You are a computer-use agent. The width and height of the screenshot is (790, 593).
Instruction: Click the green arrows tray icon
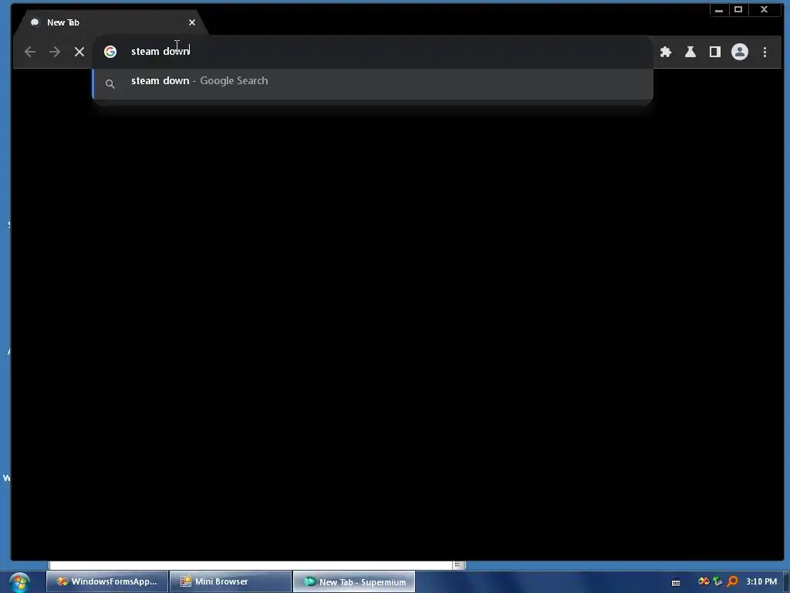click(x=718, y=581)
